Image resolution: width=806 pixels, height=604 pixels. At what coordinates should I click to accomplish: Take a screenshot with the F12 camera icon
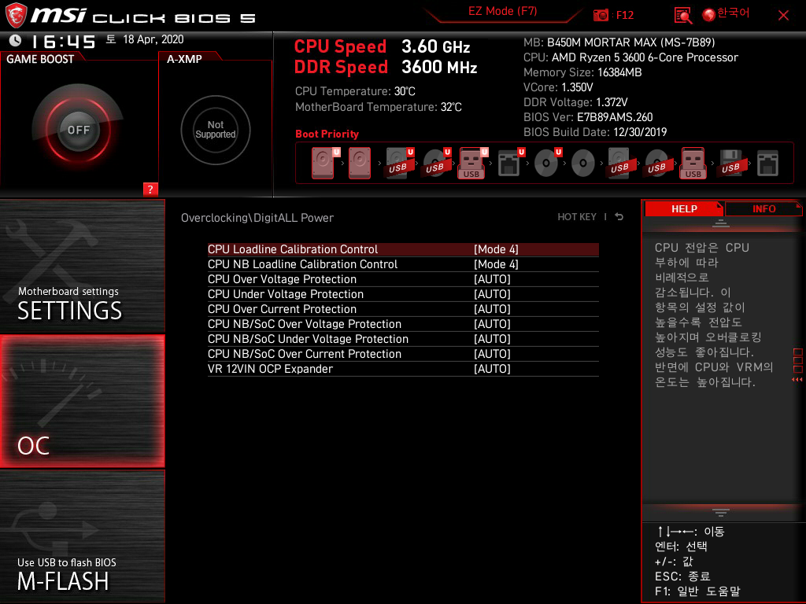(x=601, y=15)
